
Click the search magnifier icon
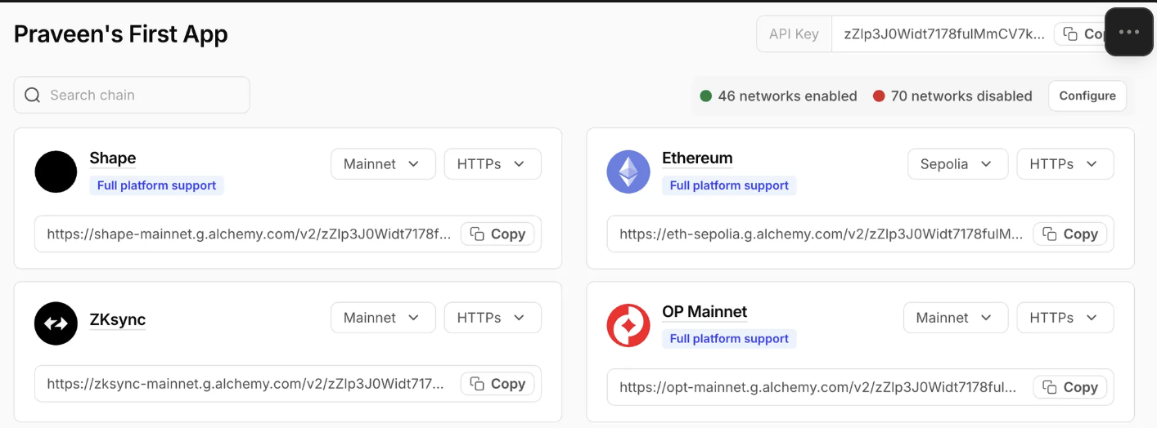[33, 96]
